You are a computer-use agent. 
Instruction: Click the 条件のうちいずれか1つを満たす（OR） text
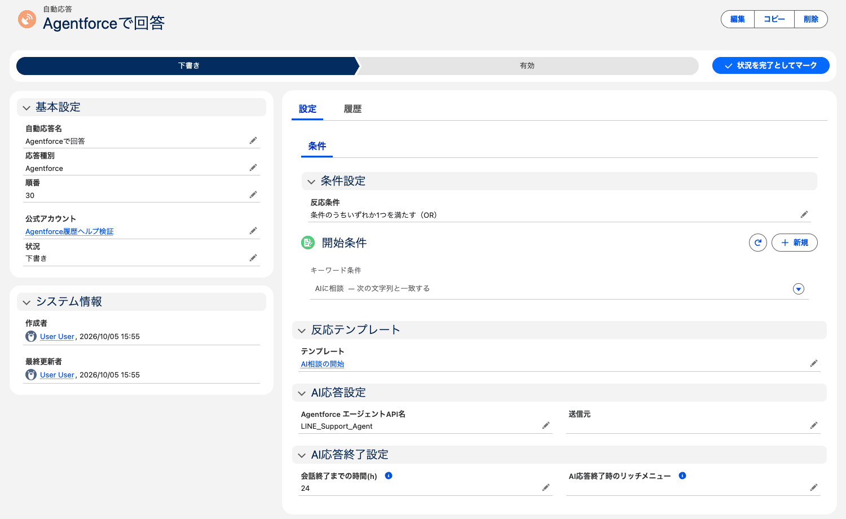374,215
